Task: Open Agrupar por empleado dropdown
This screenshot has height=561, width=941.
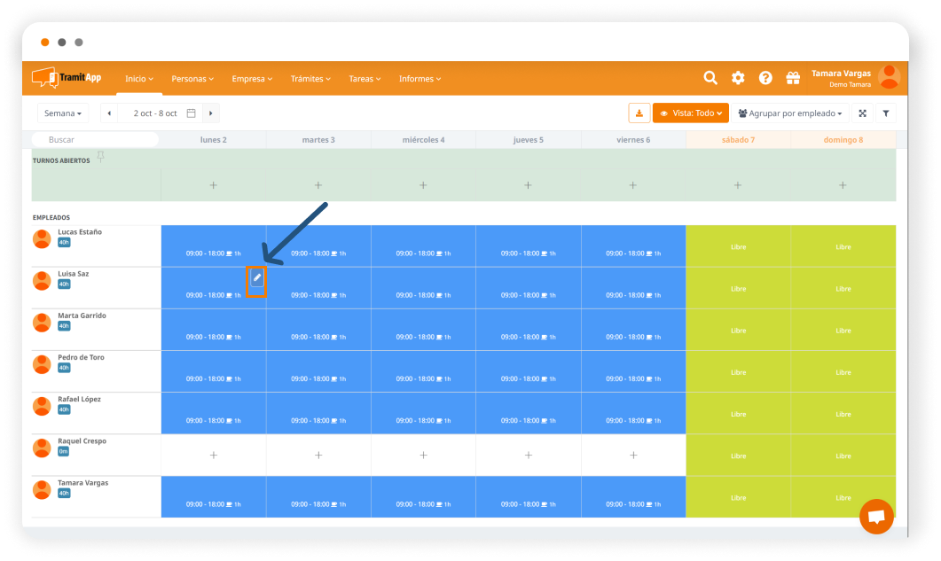Action: (x=789, y=113)
